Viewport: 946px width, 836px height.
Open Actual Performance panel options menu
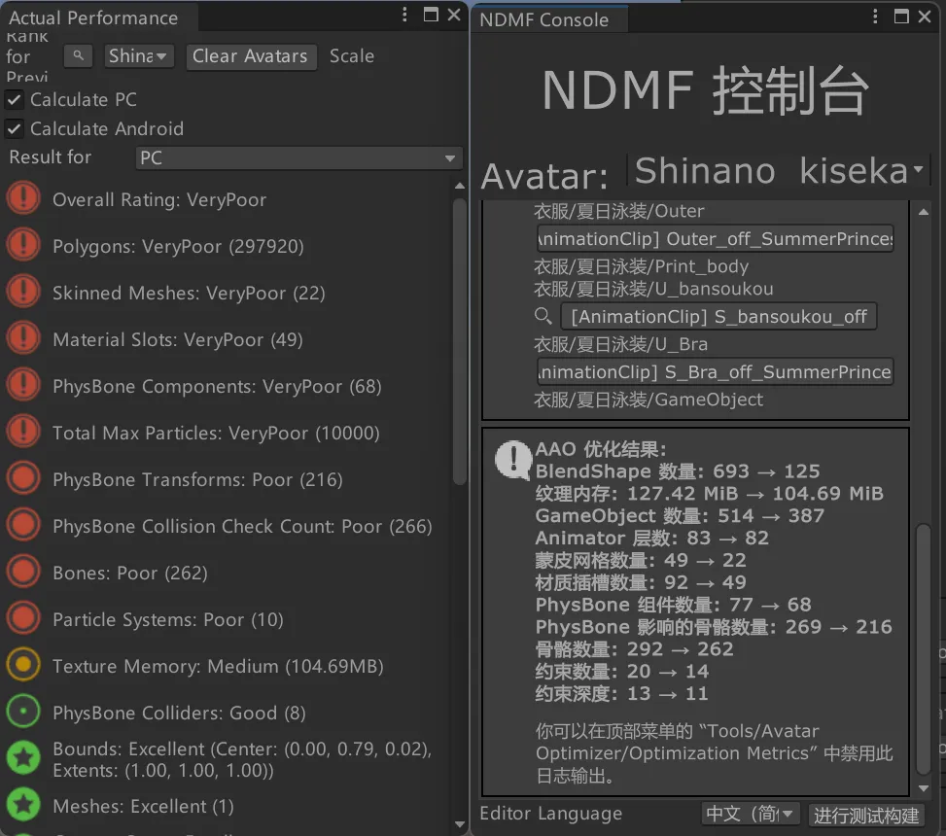pos(404,15)
